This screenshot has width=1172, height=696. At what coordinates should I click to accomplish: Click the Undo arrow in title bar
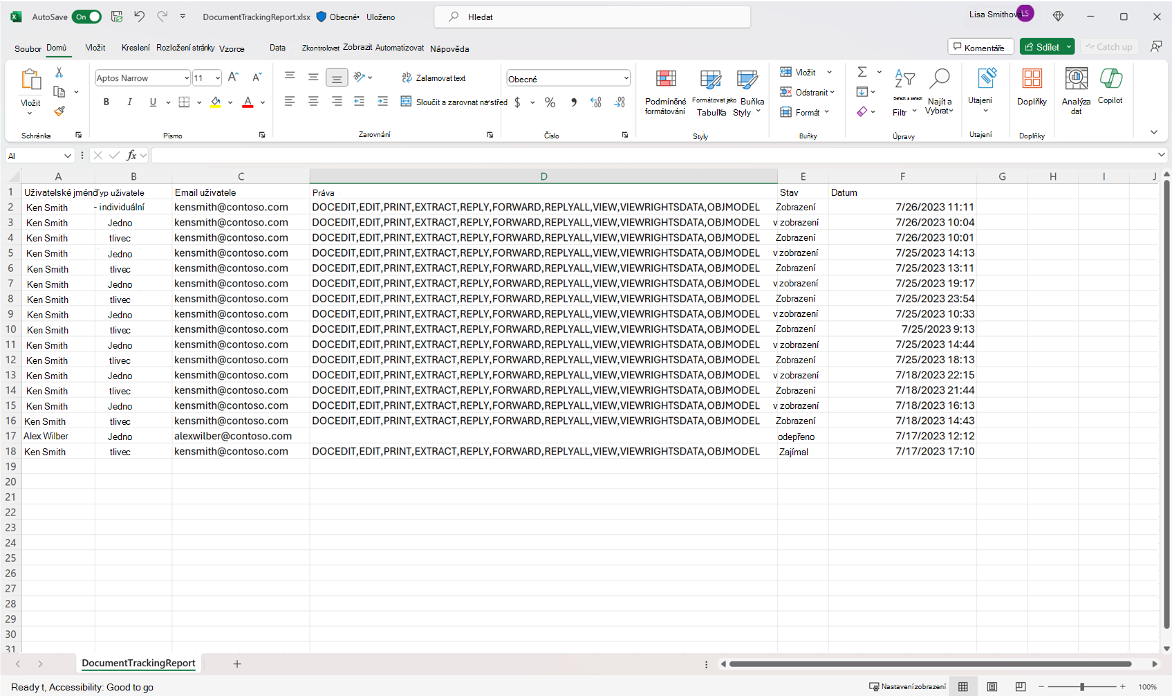[139, 17]
